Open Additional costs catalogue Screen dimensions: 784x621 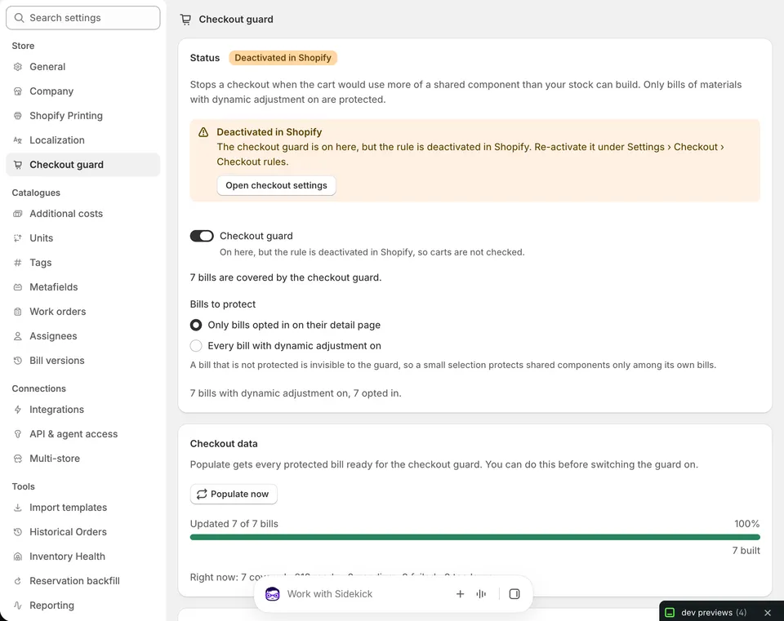tap(83, 213)
